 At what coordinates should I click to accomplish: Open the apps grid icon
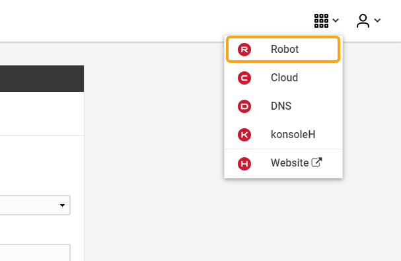click(321, 20)
